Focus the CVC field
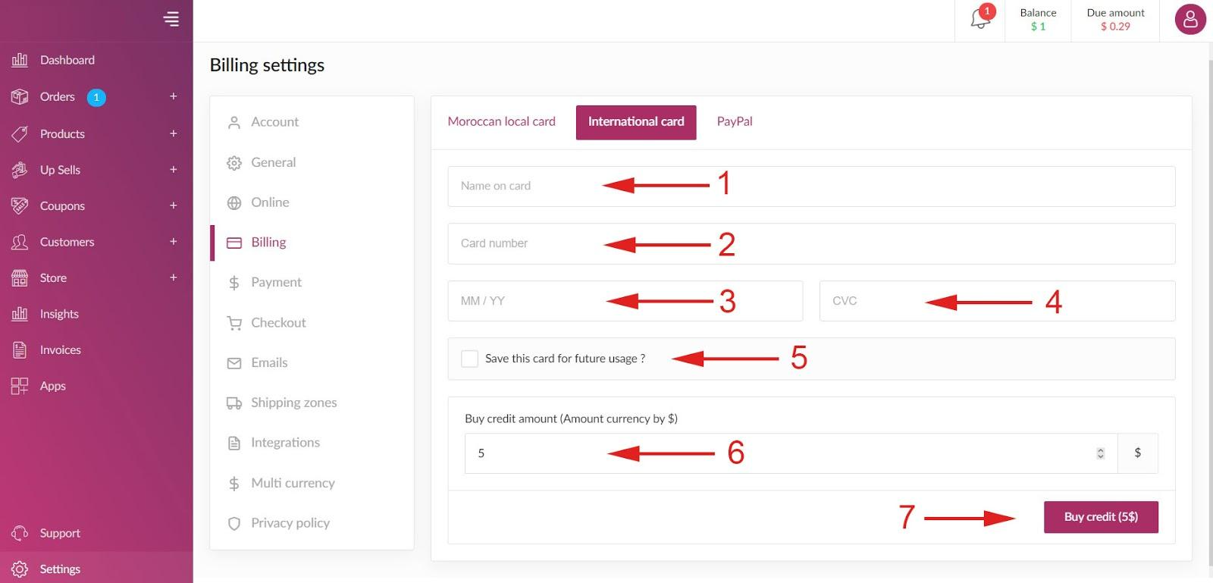The height and width of the screenshot is (583, 1213). [x=998, y=301]
